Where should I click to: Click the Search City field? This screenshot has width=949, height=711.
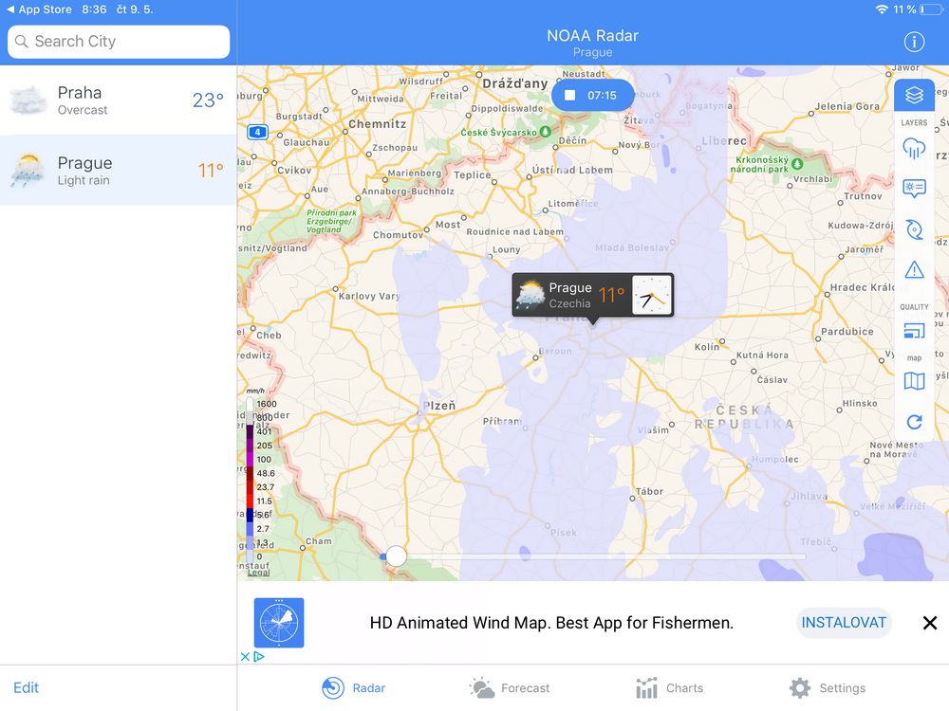click(x=119, y=42)
